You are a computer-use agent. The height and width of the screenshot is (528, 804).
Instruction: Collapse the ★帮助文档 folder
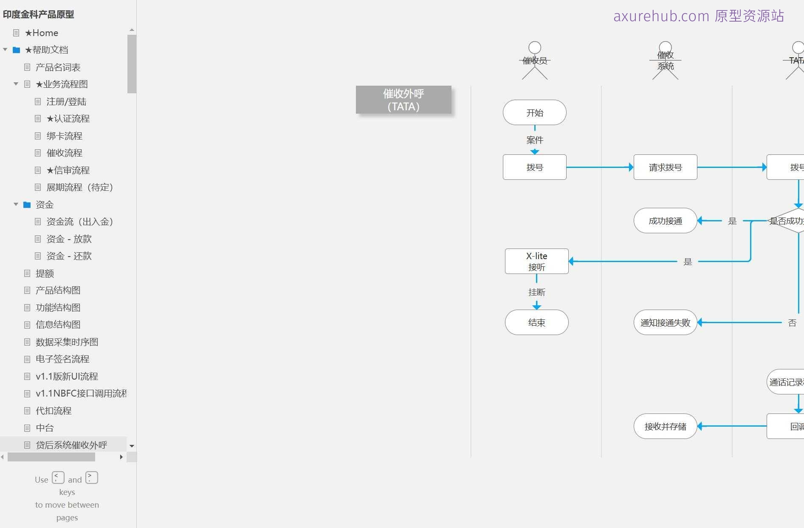[5, 50]
